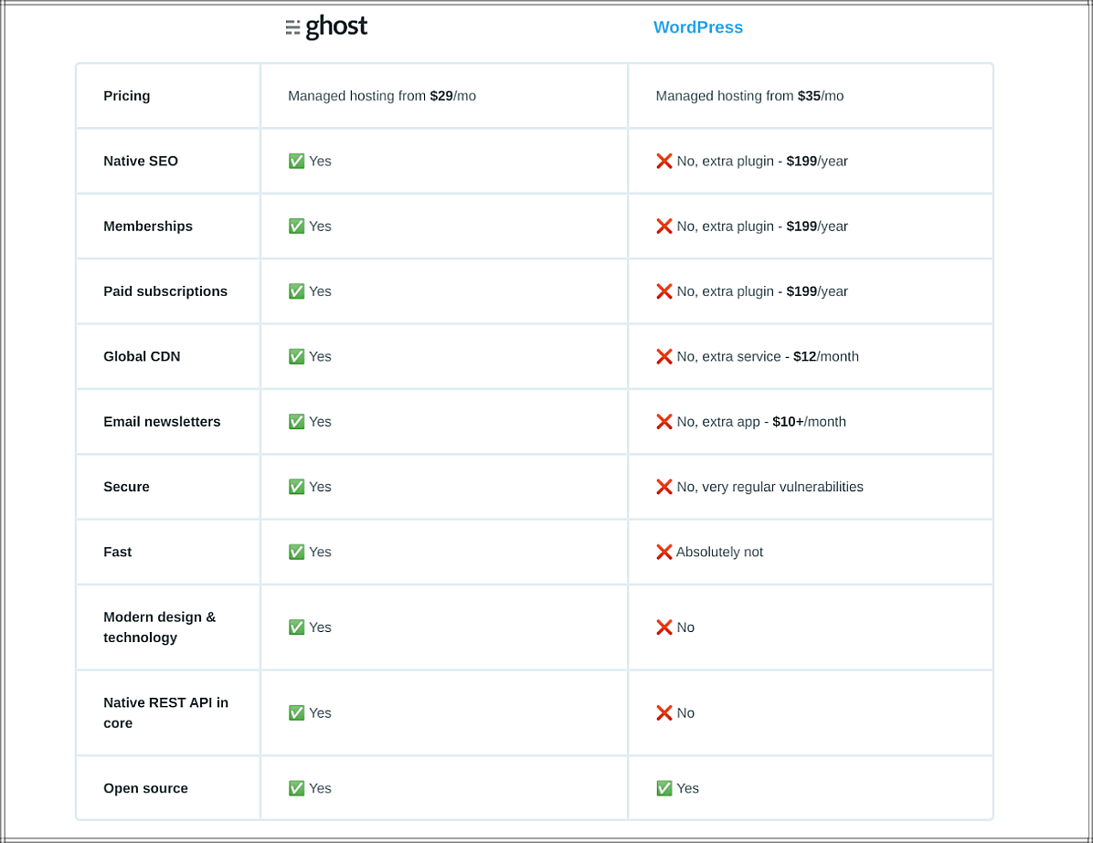Click Ghost 'Yes' text in Open source row
Viewport: 1093px width, 843px height.
click(x=320, y=788)
